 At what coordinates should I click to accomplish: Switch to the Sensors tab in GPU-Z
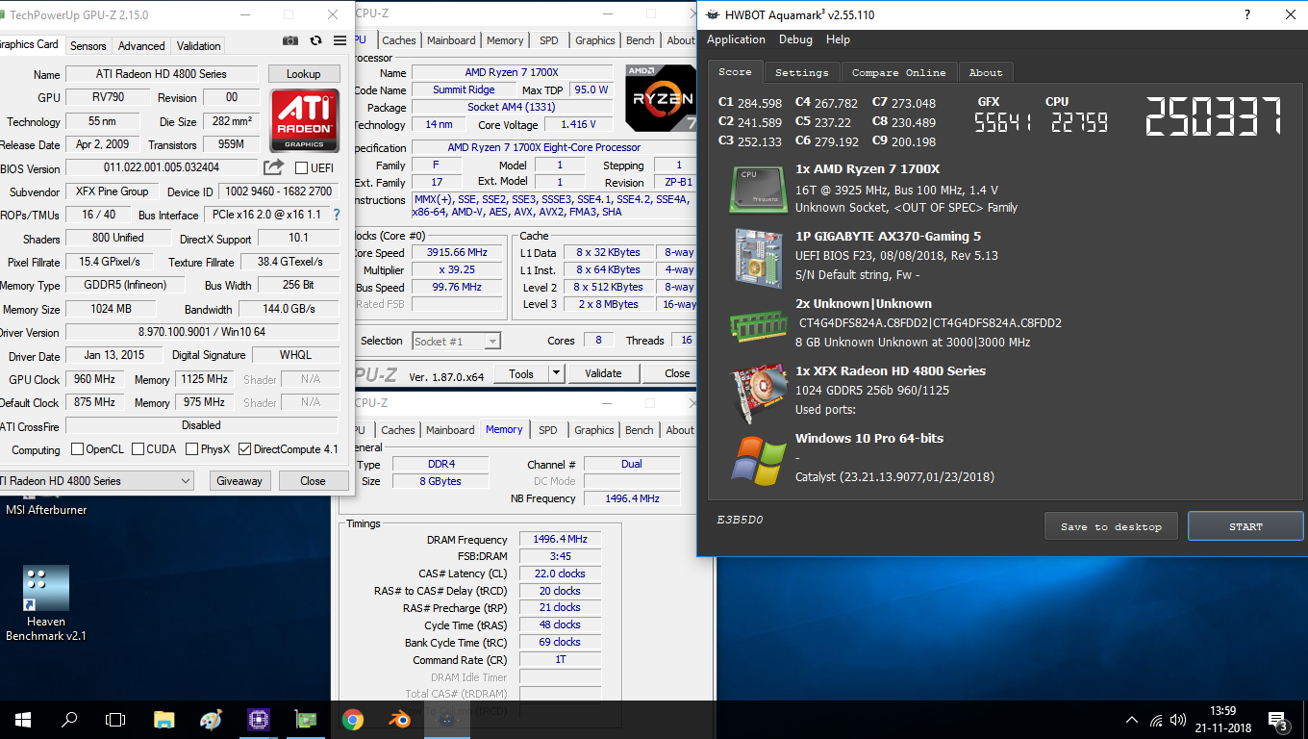point(88,45)
